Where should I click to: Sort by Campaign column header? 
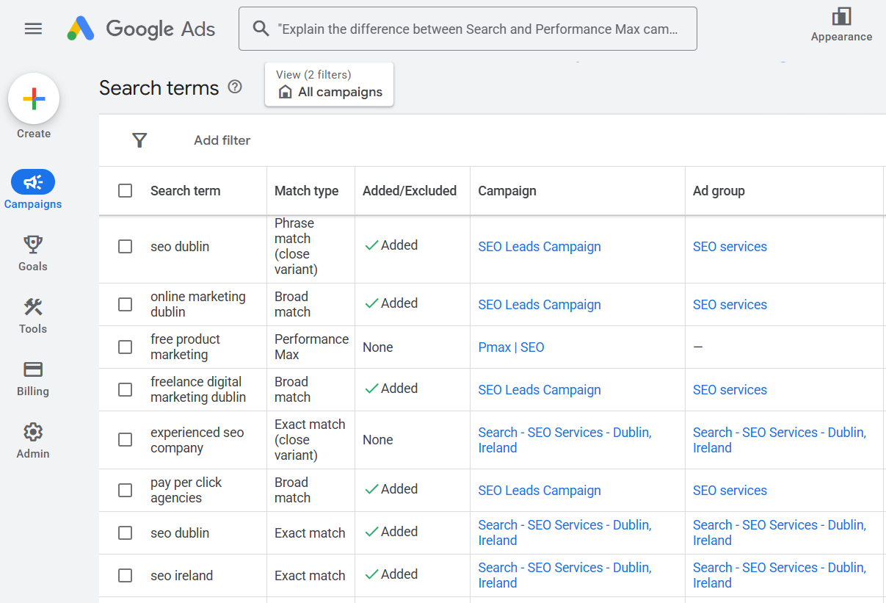coord(507,191)
